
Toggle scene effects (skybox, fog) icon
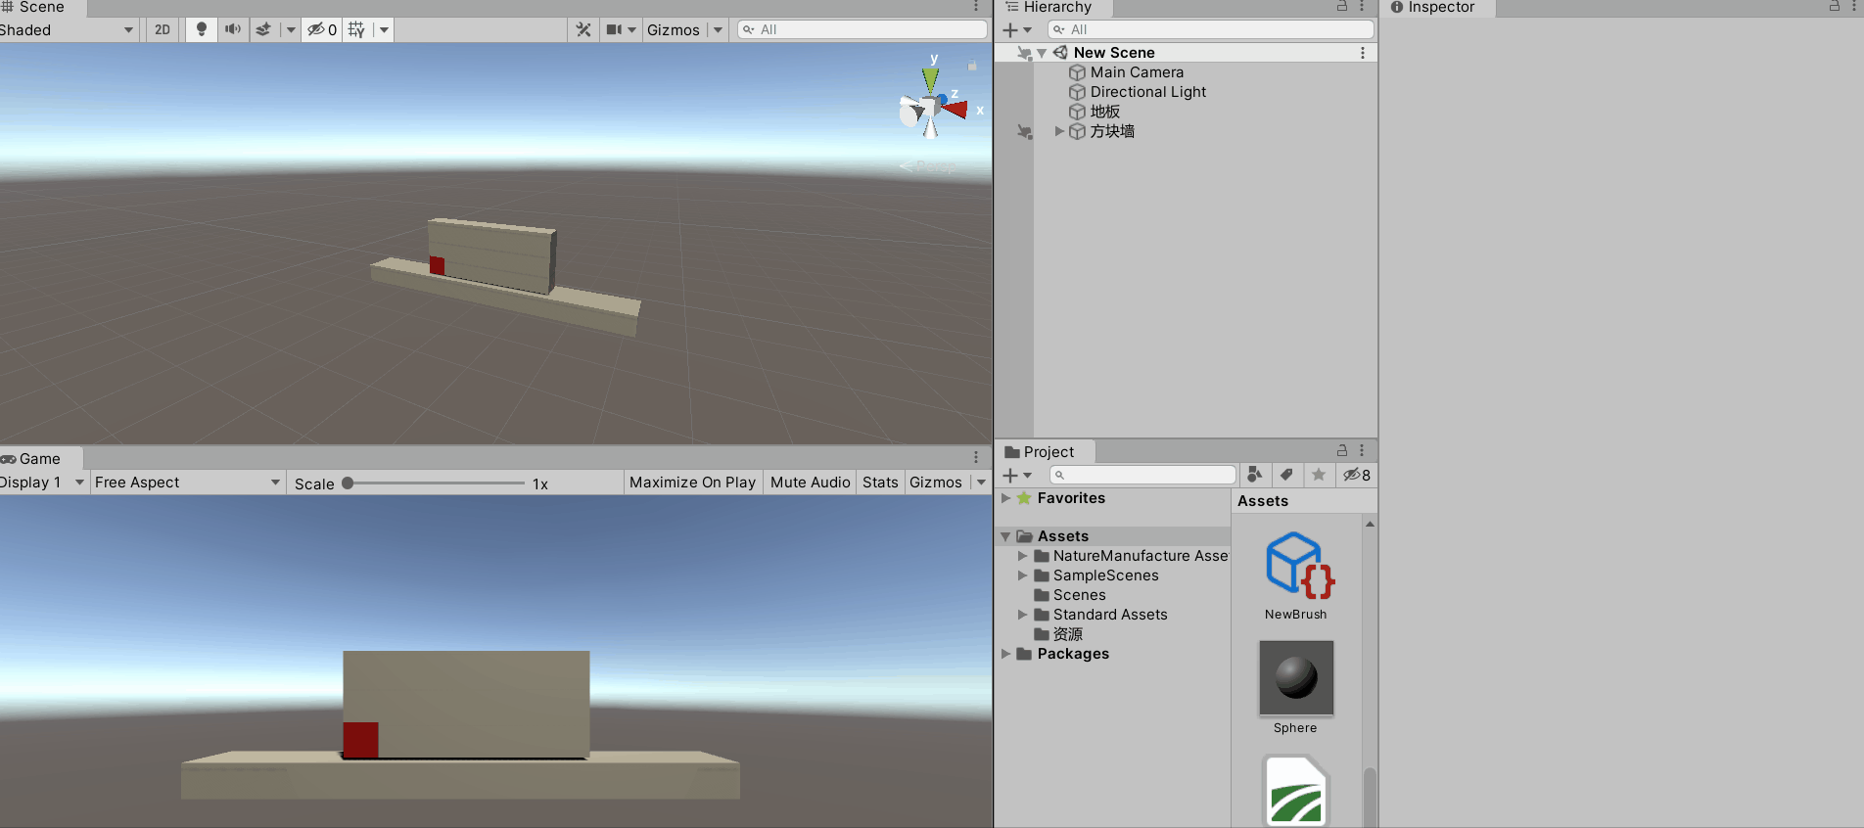(x=263, y=29)
